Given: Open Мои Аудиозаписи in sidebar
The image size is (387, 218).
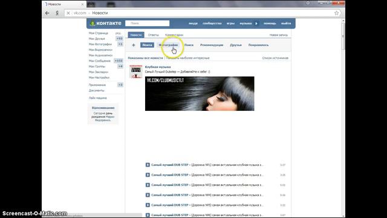Looking at the screenshot, I should (x=101, y=55).
